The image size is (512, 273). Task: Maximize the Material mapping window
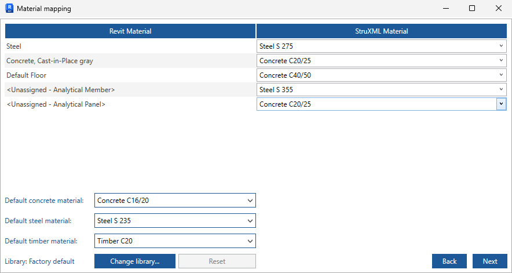(472, 9)
